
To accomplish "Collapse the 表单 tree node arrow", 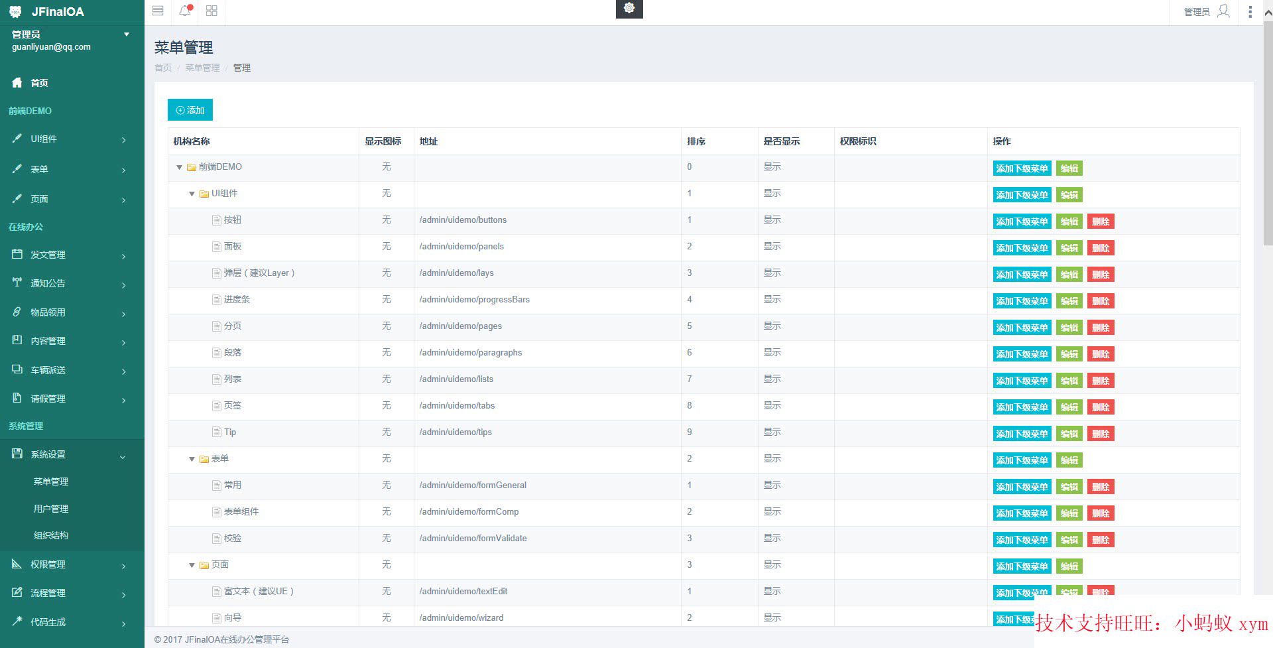I will pyautogui.click(x=192, y=459).
